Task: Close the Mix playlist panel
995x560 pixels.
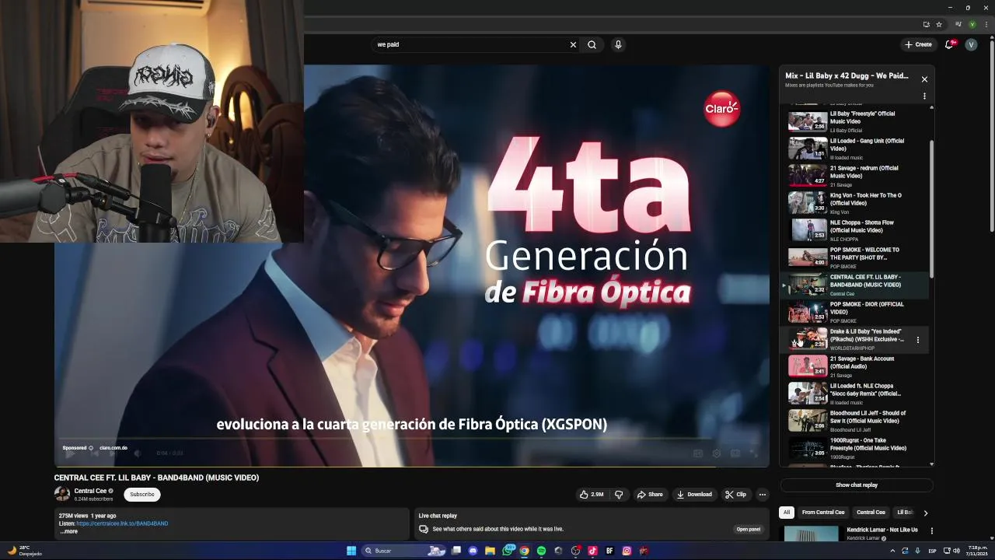Action: pos(924,79)
